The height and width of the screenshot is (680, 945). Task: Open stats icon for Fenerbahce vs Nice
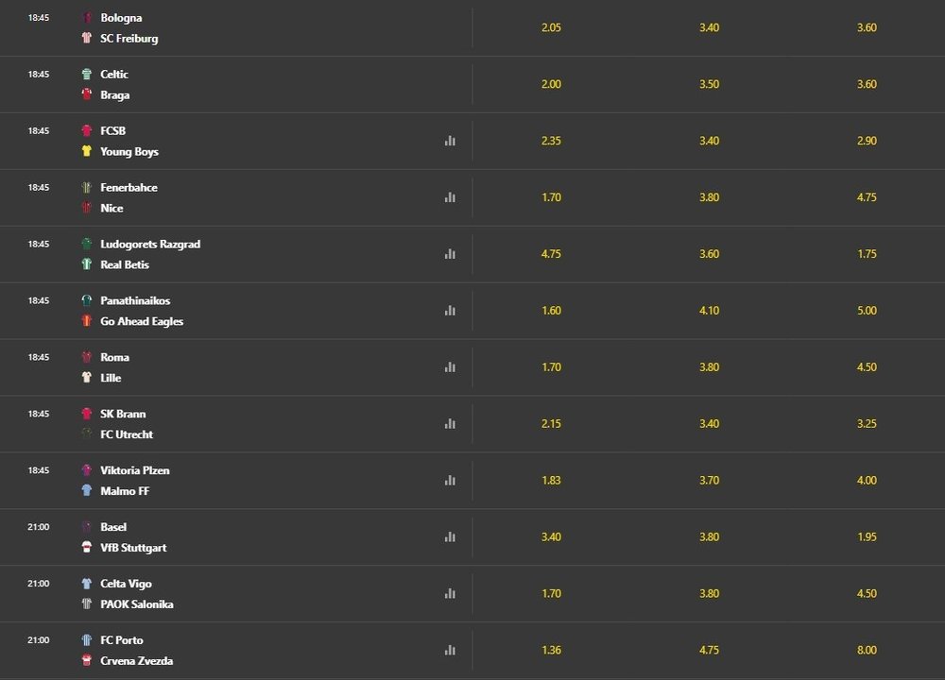(x=450, y=197)
